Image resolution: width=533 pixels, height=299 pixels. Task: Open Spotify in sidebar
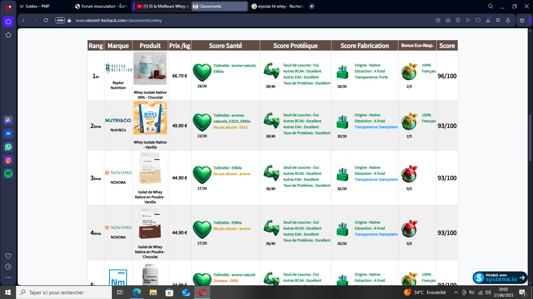tap(8, 173)
